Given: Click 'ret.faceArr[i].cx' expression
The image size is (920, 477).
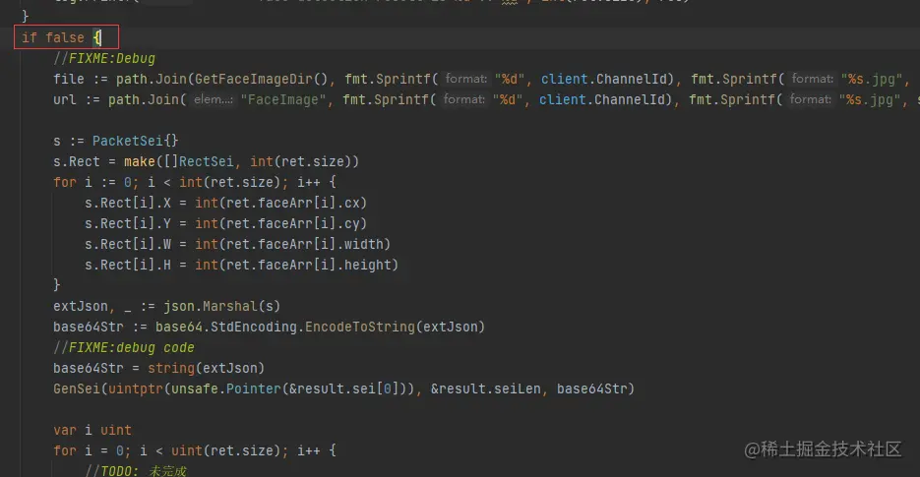Looking at the screenshot, I should (292, 203).
